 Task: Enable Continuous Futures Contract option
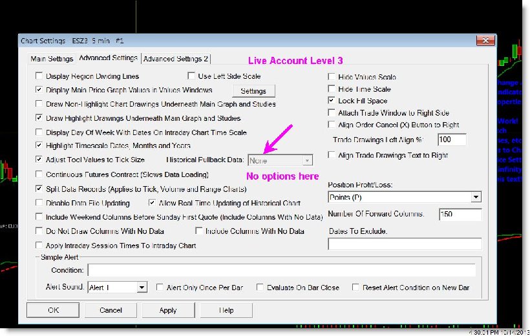click(39, 174)
